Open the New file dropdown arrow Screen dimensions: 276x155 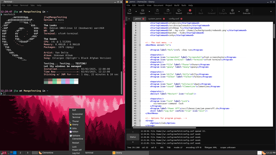(x=136, y=12)
